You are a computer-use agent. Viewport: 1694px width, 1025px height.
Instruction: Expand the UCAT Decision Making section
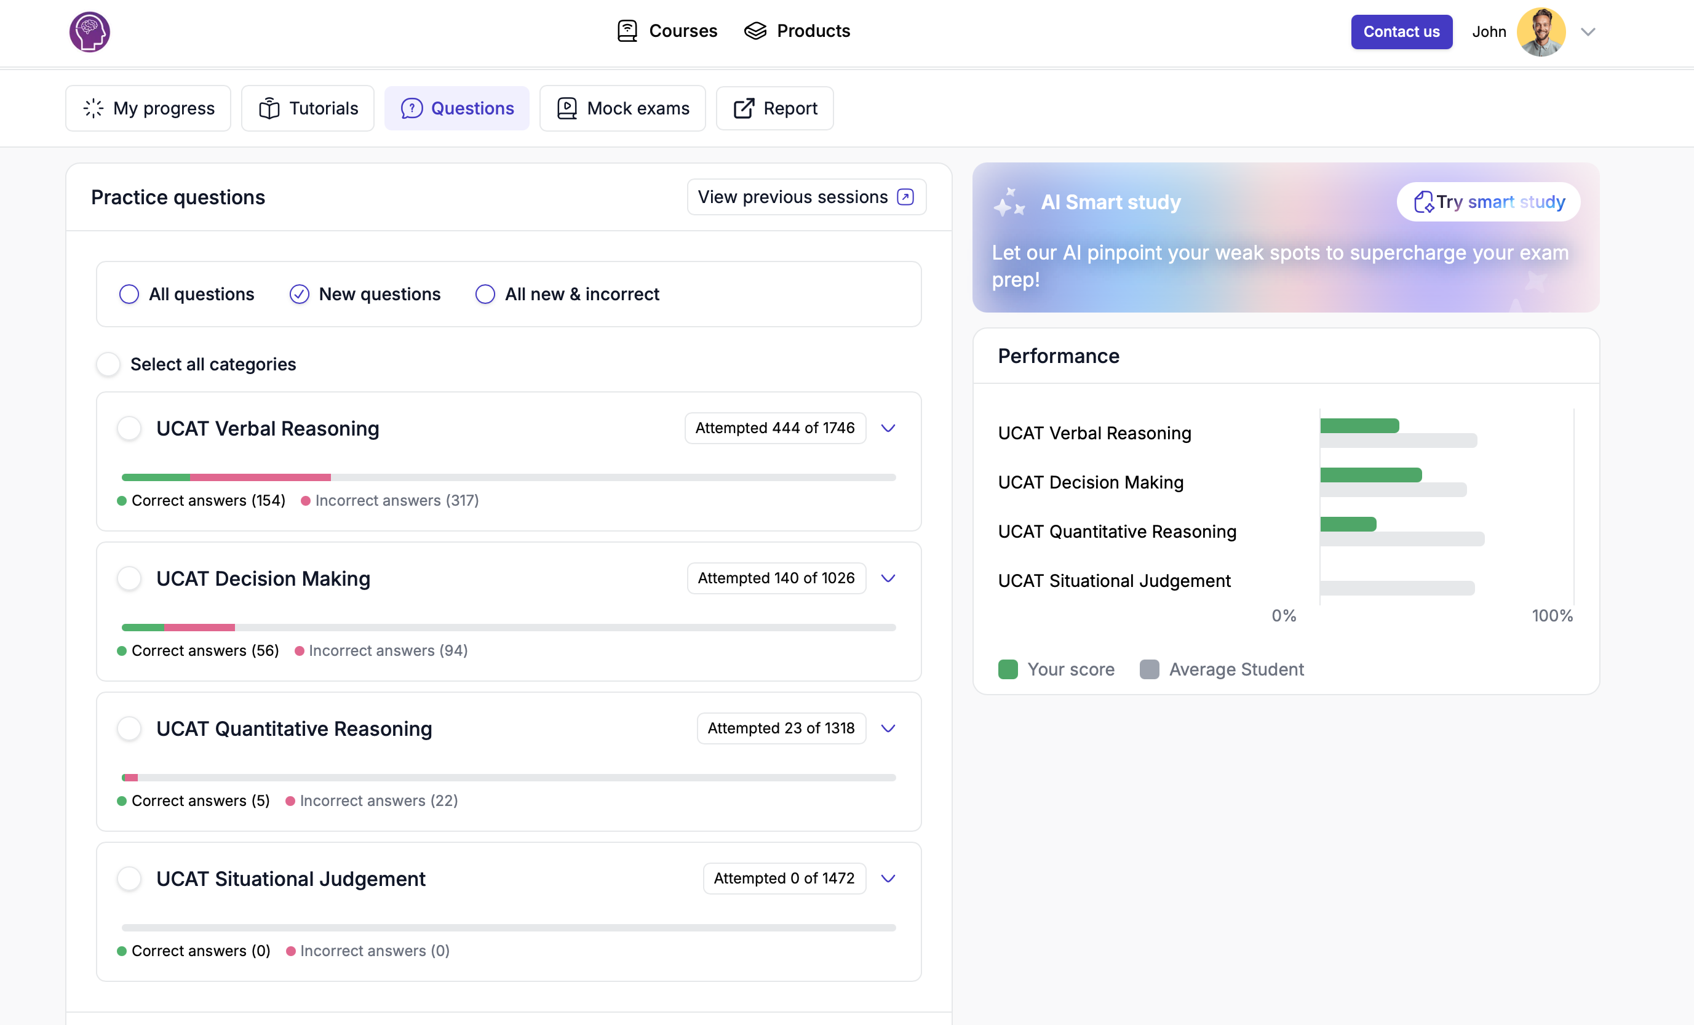888,578
